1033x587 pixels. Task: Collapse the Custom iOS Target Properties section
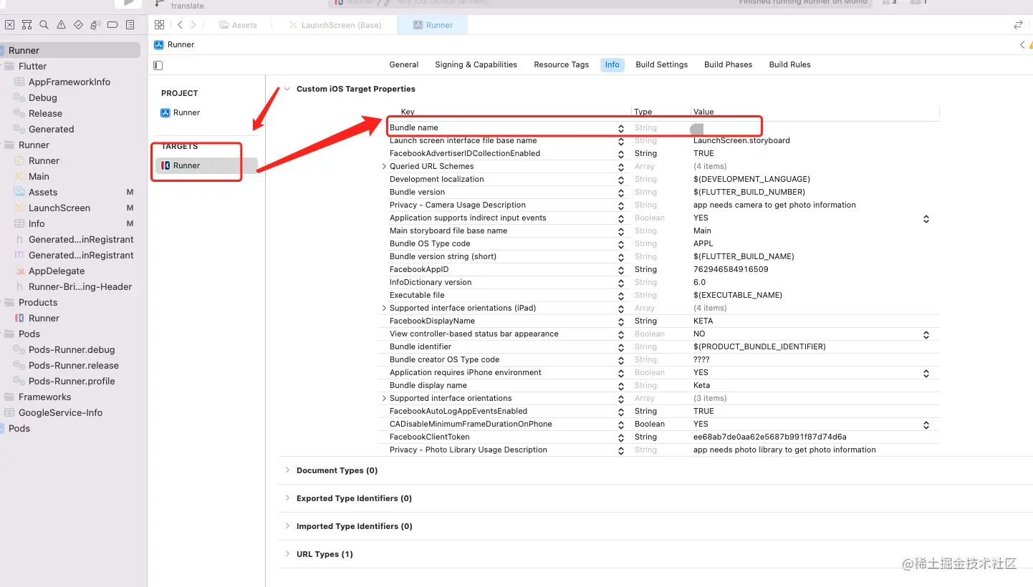point(287,89)
